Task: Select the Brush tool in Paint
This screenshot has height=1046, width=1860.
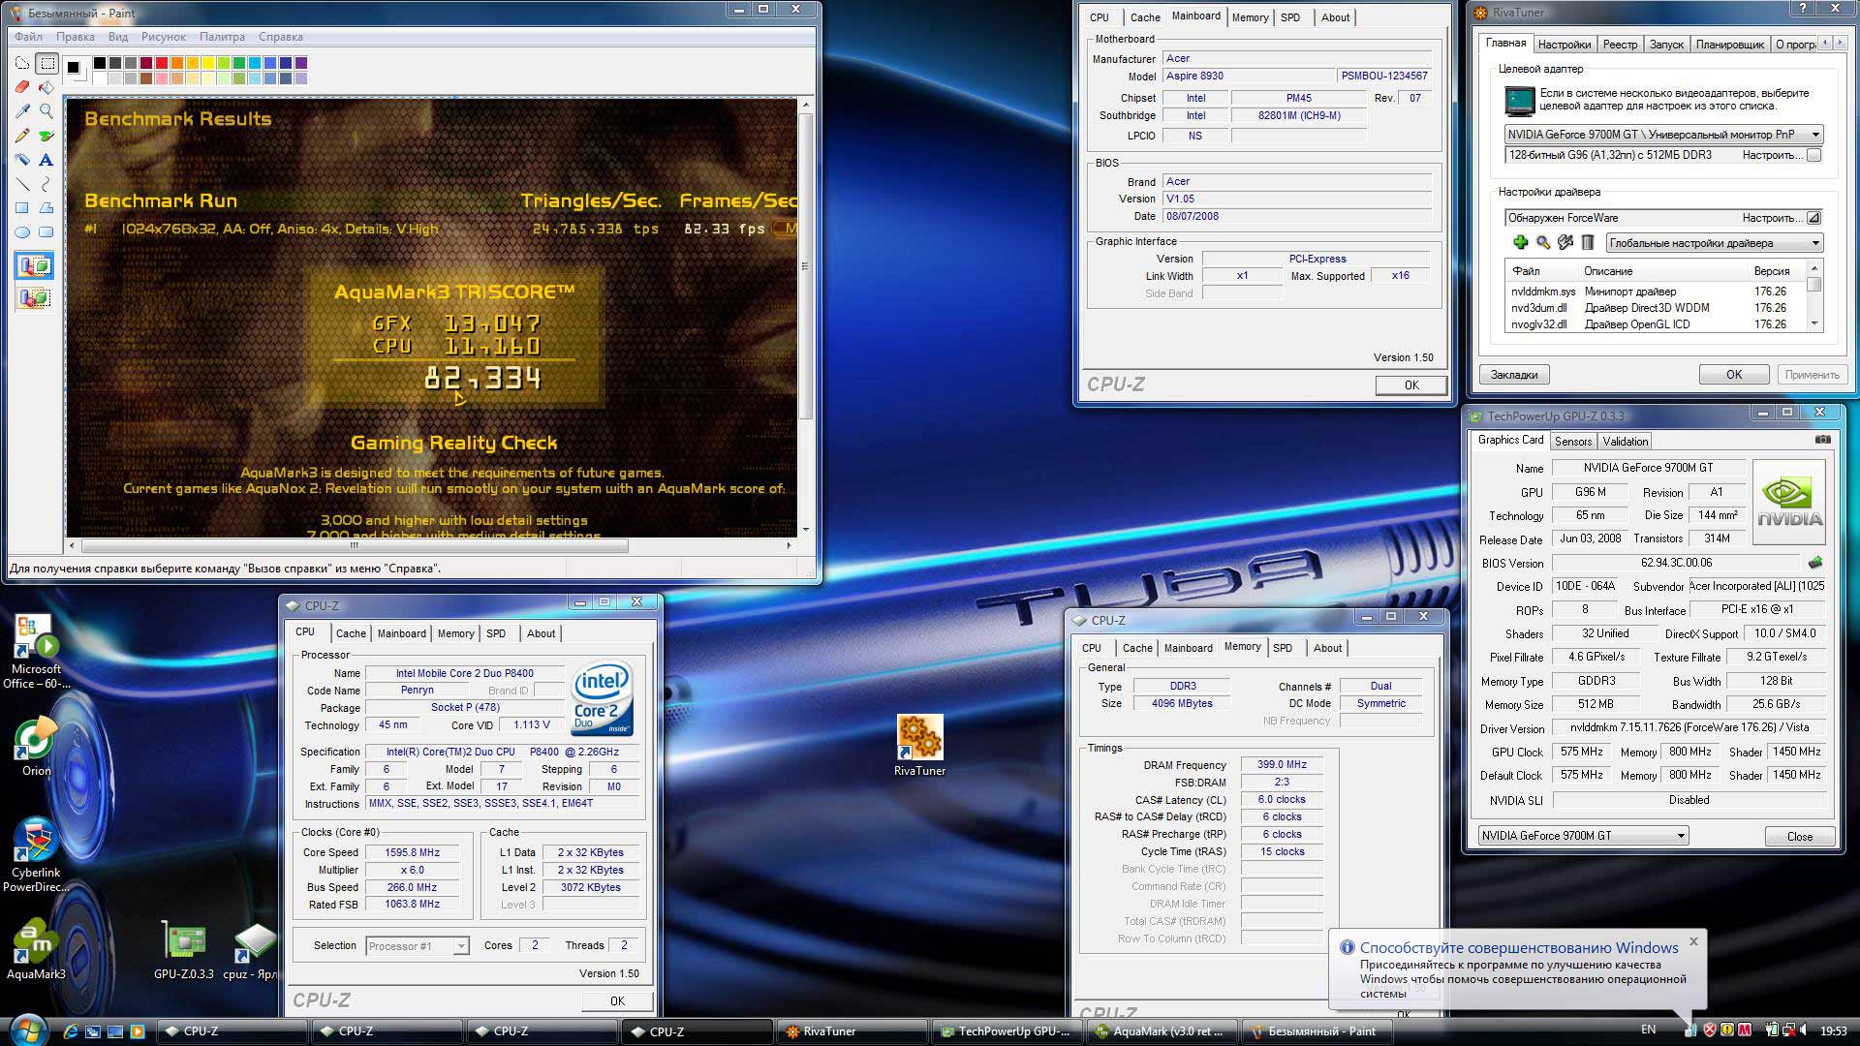Action: 46,136
